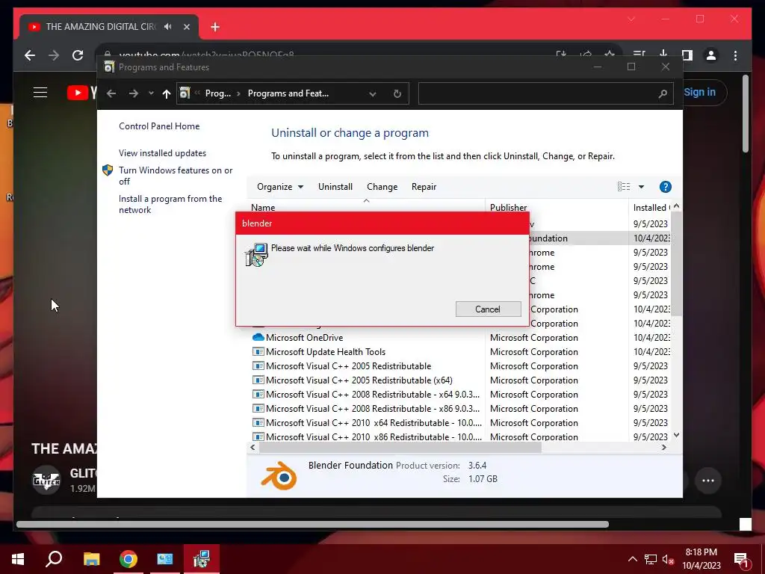Click the horizontal scroll right arrow in list
The height and width of the screenshot is (574, 765).
pyautogui.click(x=664, y=447)
